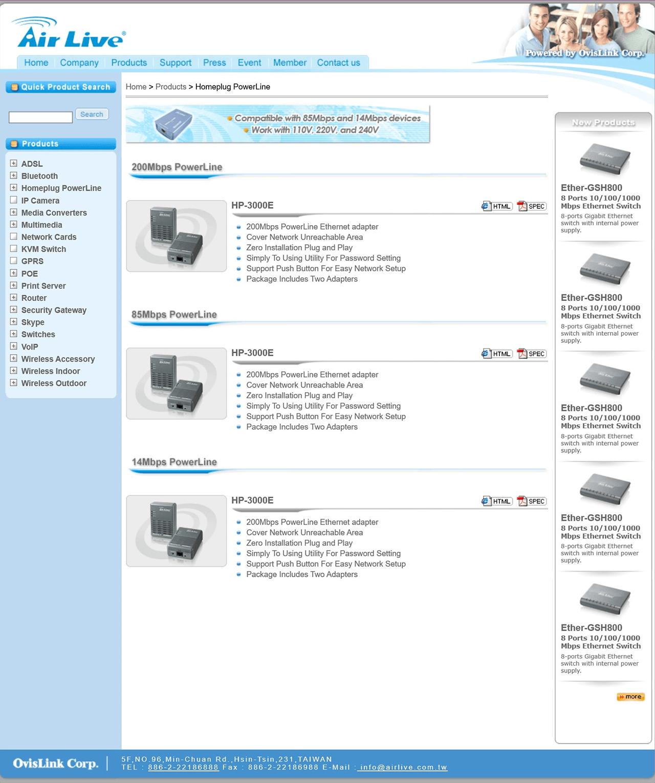Open the GPRS category link
The height and width of the screenshot is (783, 655).
(x=32, y=261)
